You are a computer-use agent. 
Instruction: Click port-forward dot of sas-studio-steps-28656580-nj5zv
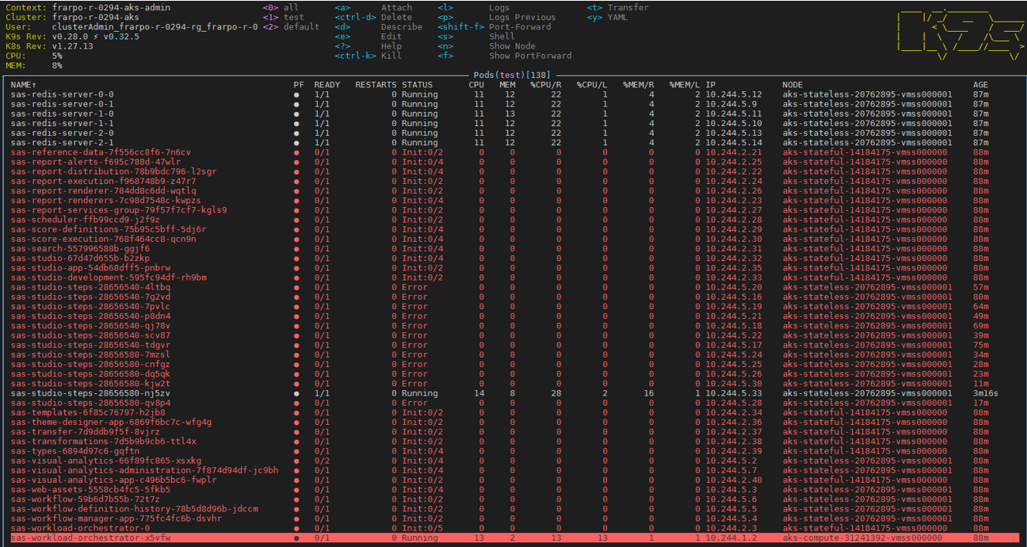point(297,393)
